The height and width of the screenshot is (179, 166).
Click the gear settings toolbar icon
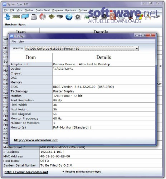78,17
